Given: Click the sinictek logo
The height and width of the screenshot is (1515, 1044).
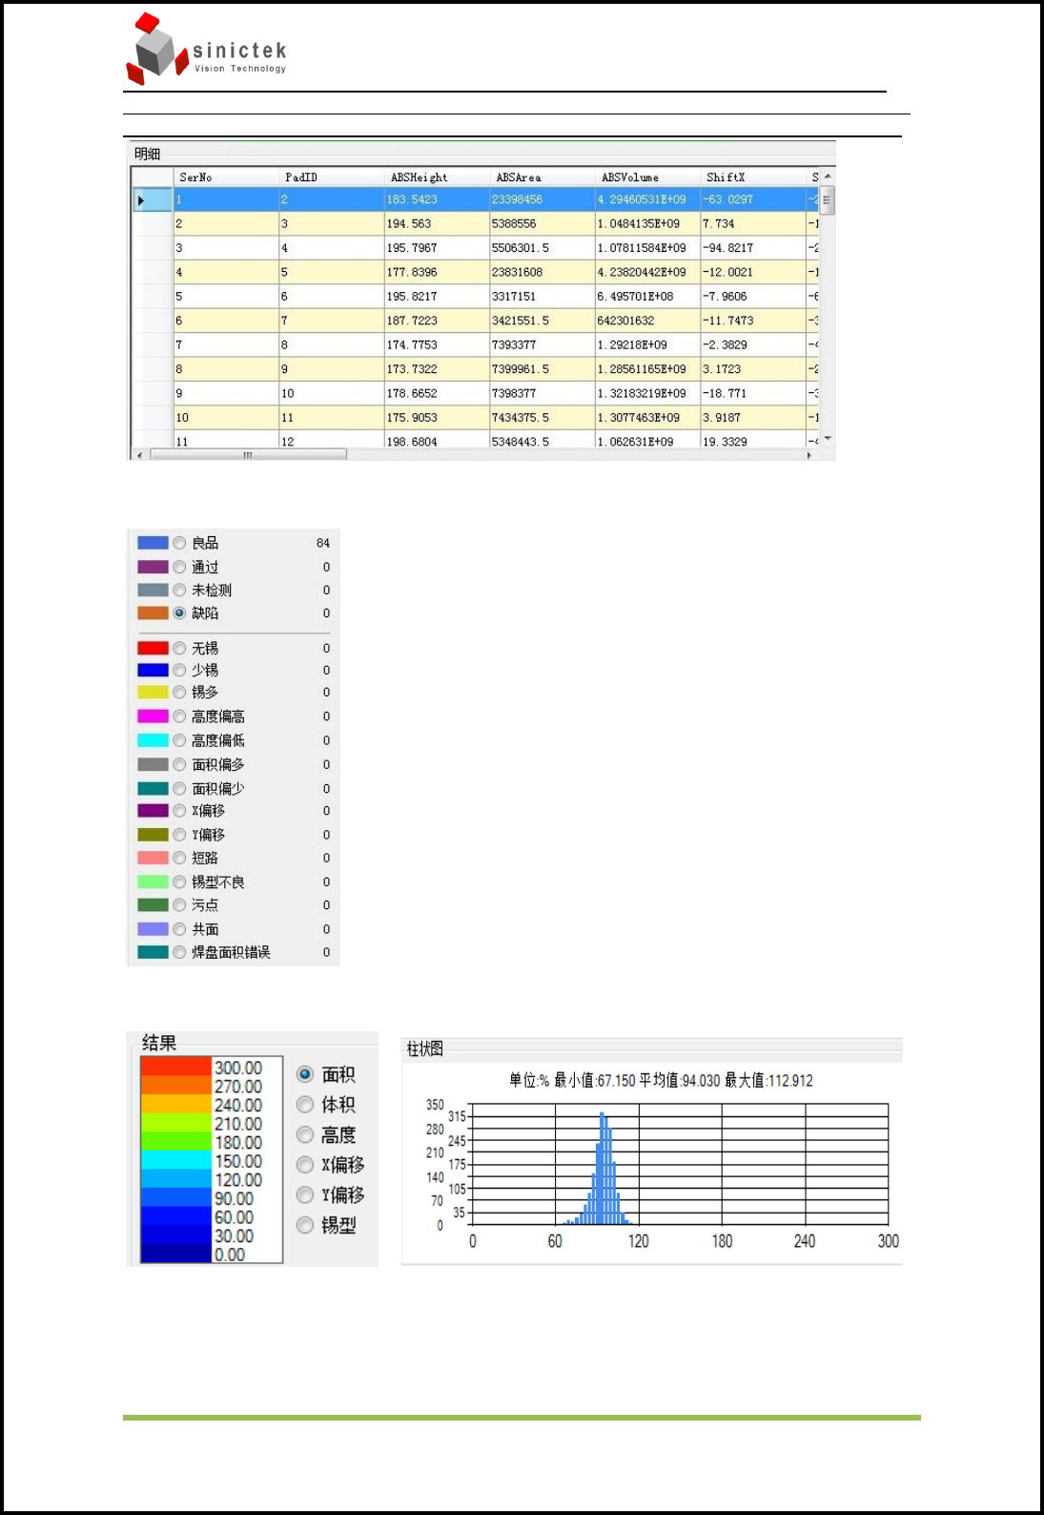Looking at the screenshot, I should coord(207,50).
